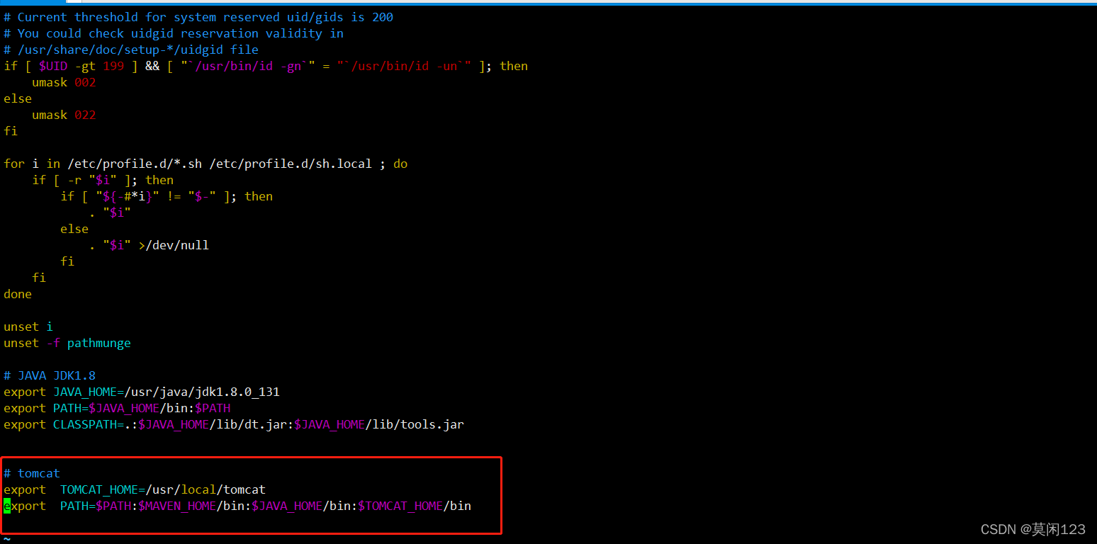Select the "umask 022" line

(64, 115)
